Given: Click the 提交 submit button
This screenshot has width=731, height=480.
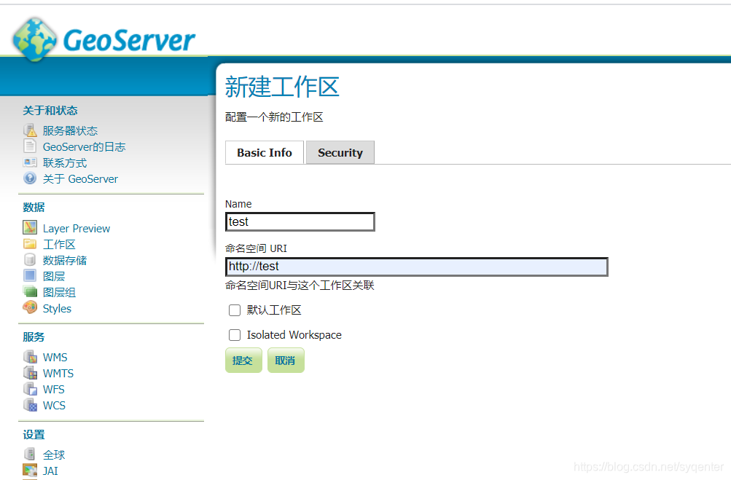Looking at the screenshot, I should point(243,361).
